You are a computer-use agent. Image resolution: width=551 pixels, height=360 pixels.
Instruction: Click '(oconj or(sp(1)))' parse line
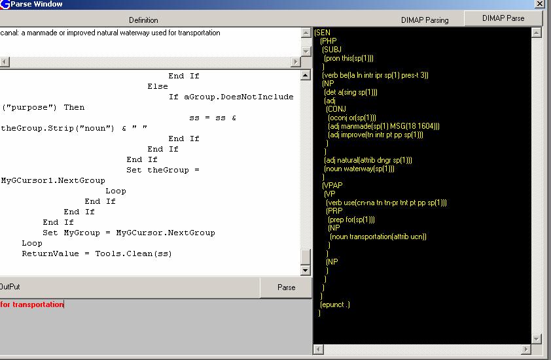(x=352, y=118)
